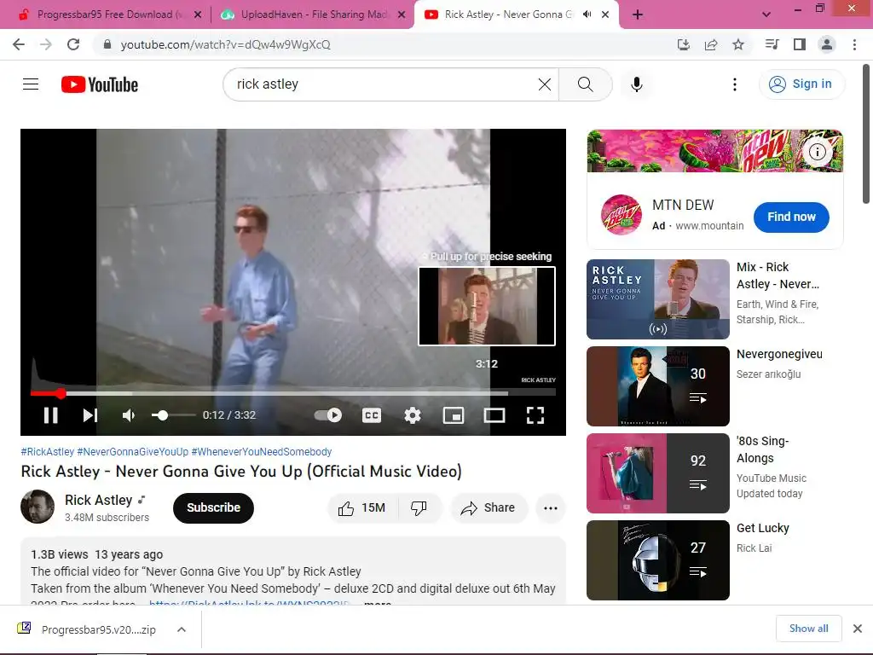Switch to theater mode

(494, 415)
